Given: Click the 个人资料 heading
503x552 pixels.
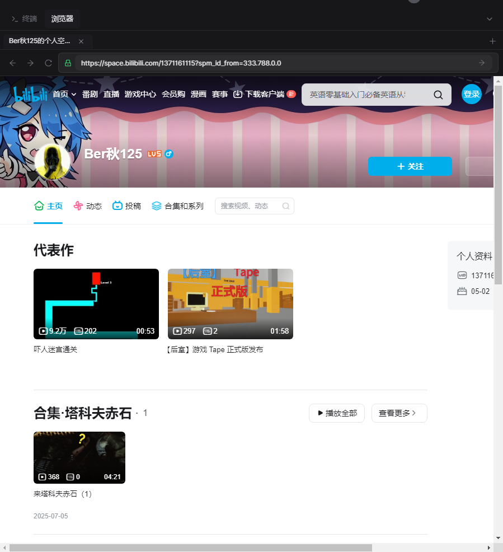Looking at the screenshot, I should (x=474, y=256).
